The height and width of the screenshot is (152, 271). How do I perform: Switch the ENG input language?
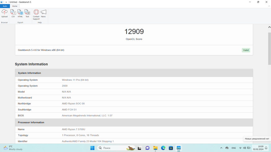[234, 148]
